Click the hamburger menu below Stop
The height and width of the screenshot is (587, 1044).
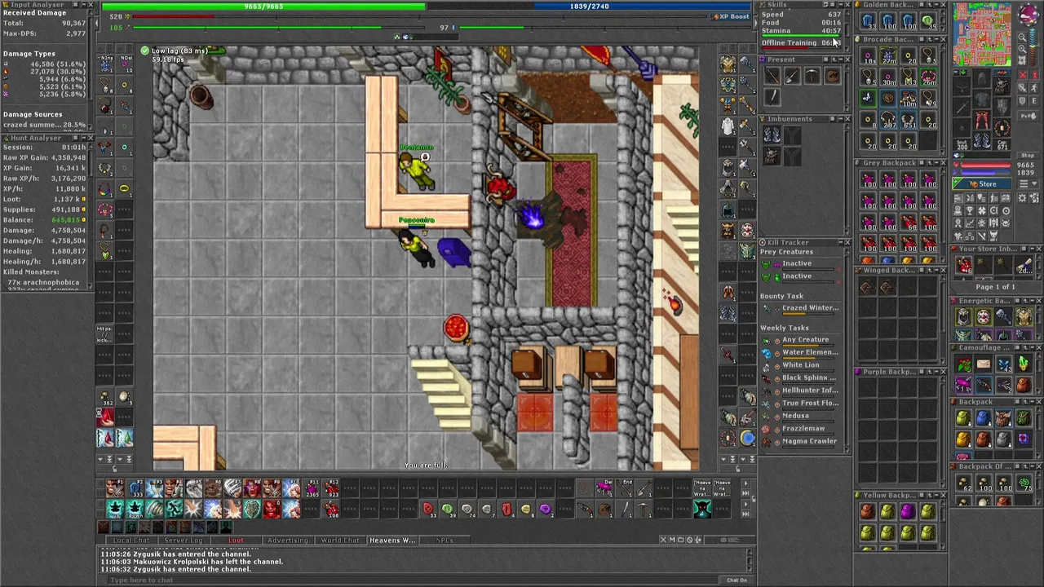tap(1024, 184)
